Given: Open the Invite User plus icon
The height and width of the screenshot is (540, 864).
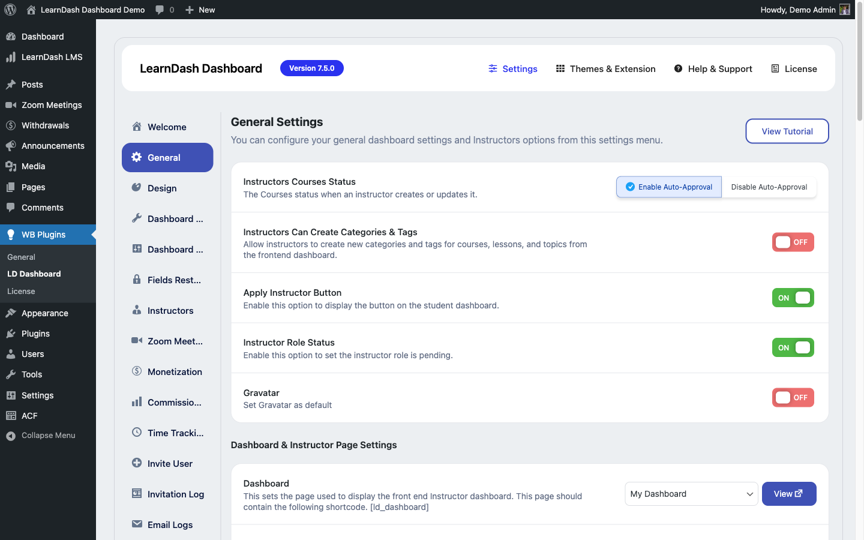Looking at the screenshot, I should [137, 463].
